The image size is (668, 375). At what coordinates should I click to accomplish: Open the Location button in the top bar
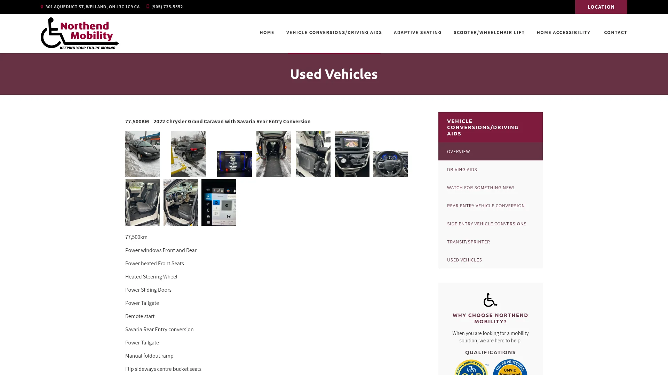tap(601, 7)
